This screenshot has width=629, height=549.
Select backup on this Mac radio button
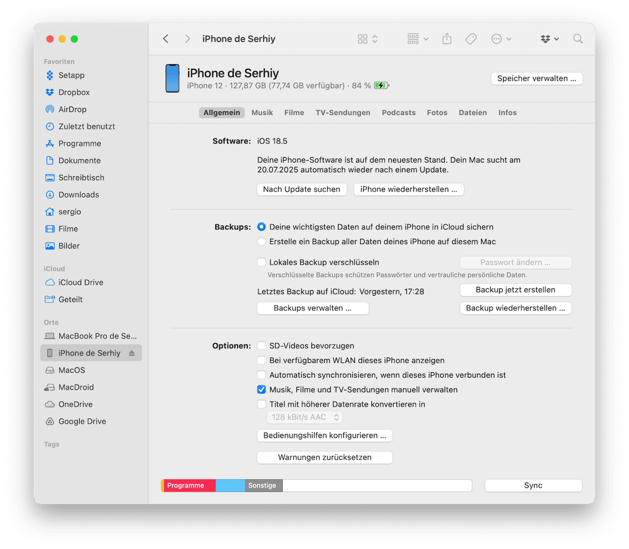tap(262, 241)
